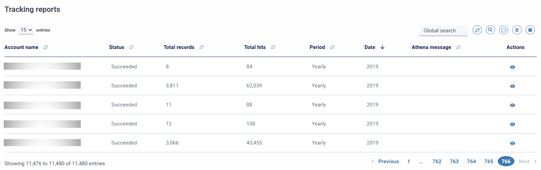
Task: Click eye icon for 62,039 hits row
Action: pos(512,86)
